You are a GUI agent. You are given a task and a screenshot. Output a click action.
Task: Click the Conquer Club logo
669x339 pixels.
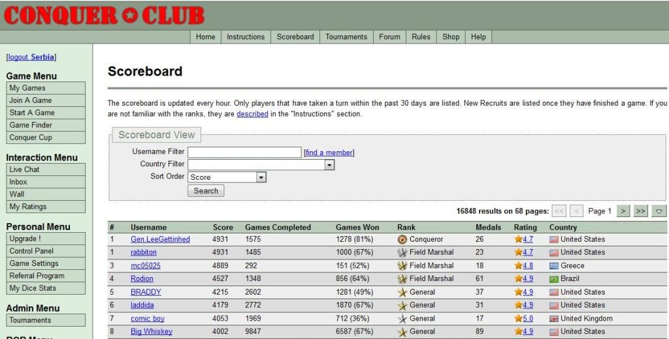point(104,16)
